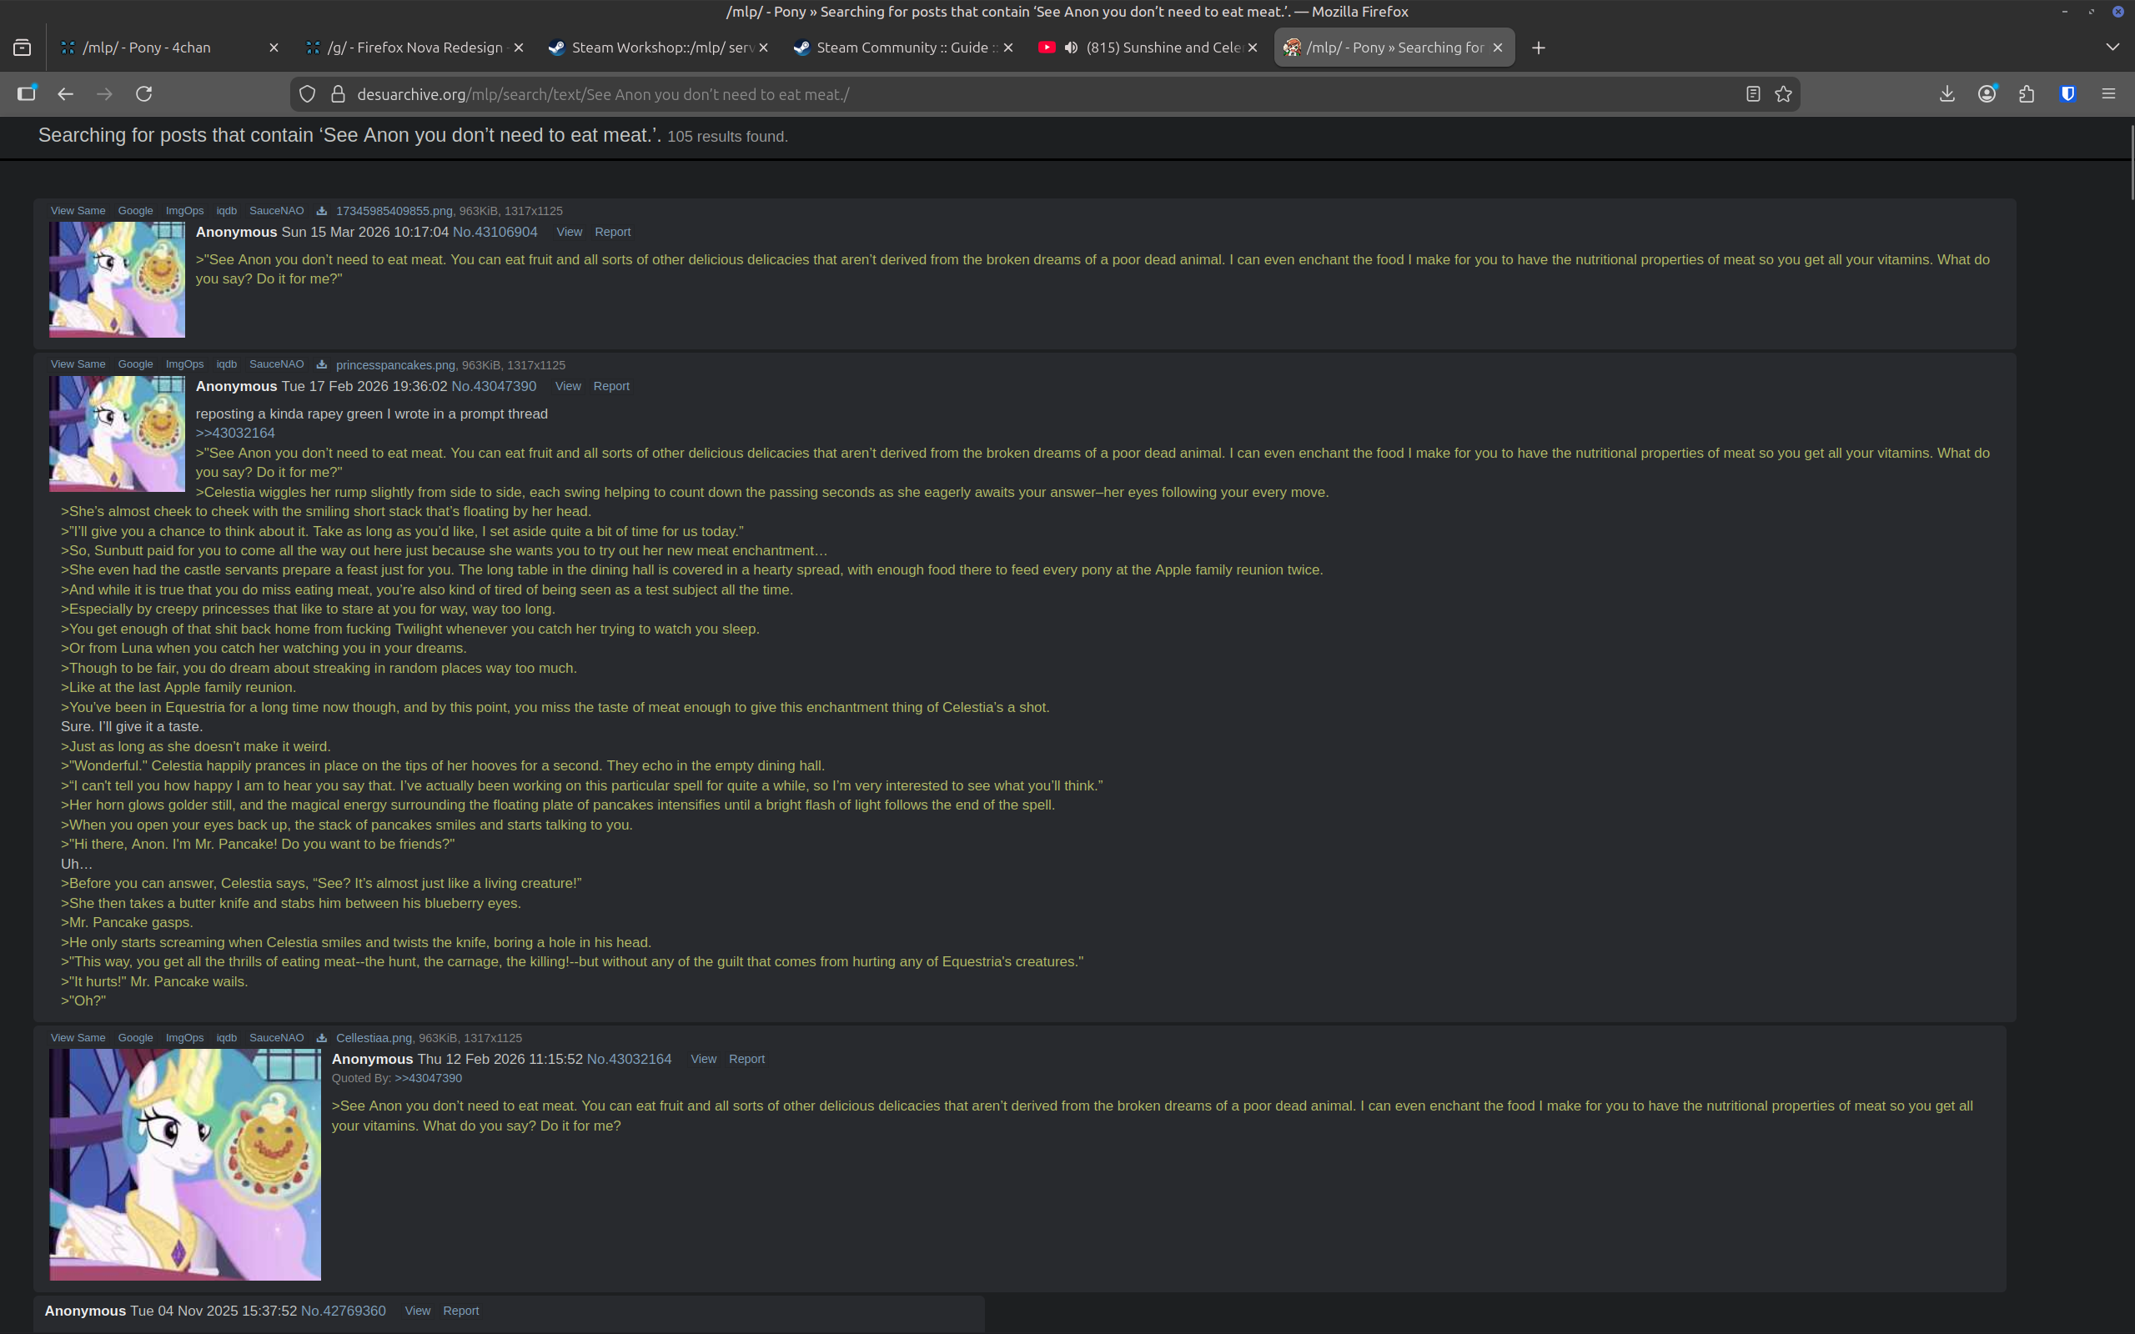Image resolution: width=2135 pixels, height=1334 pixels.
Task: Switch to Steam Workshop /mlp/ tab
Action: [x=660, y=48]
